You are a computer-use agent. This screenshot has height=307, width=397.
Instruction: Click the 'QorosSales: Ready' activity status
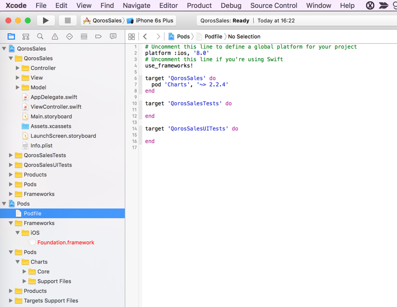225,20
